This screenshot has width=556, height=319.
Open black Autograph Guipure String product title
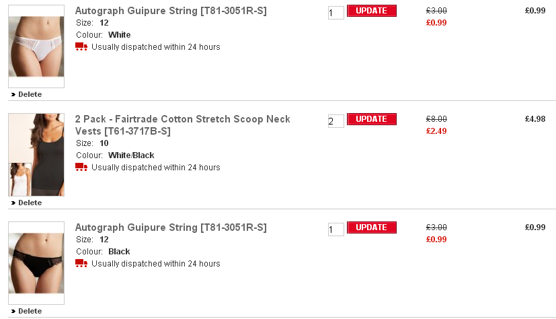[171, 227]
